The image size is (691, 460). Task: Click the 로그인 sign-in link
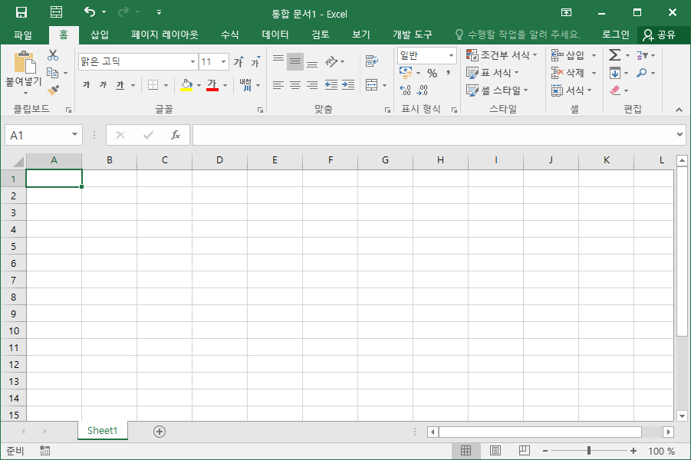click(616, 34)
